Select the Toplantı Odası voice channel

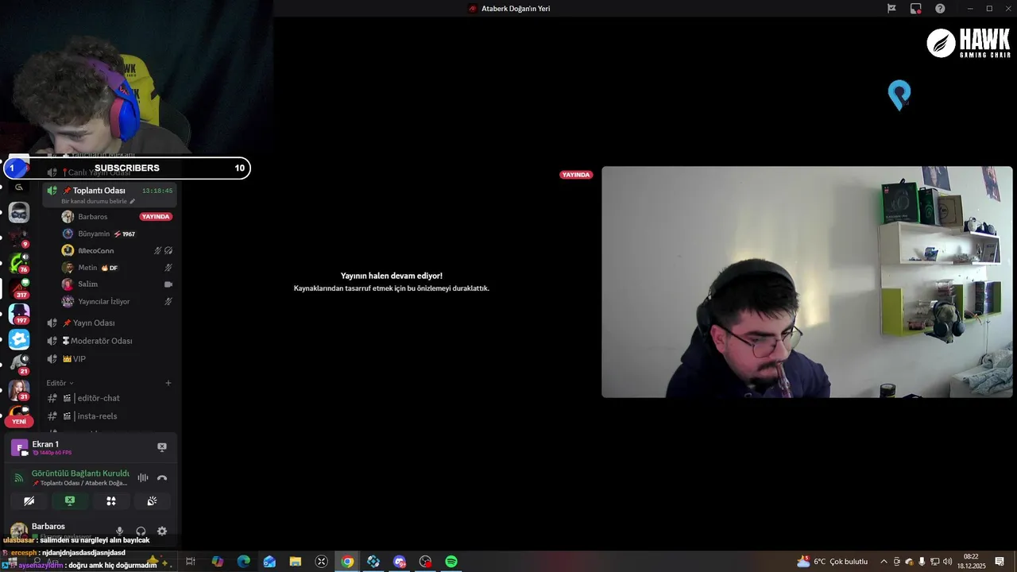point(110,191)
